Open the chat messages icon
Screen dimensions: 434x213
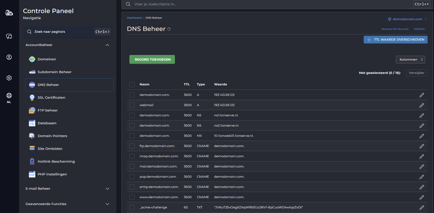[x=9, y=36]
